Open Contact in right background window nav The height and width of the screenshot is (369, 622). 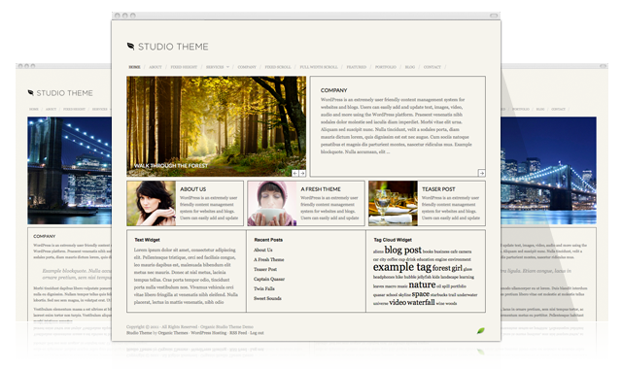tap(558, 109)
